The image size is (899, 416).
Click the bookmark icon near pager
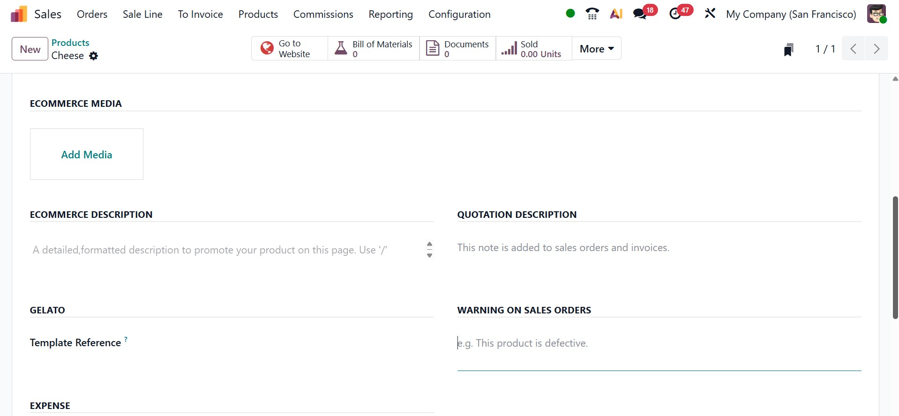point(788,49)
